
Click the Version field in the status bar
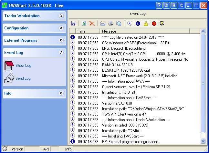(x=32, y=149)
